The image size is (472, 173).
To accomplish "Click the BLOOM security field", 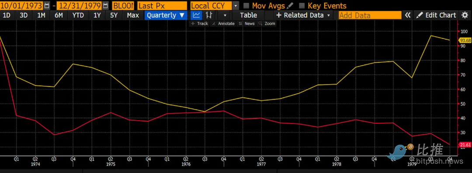I will click(123, 6).
